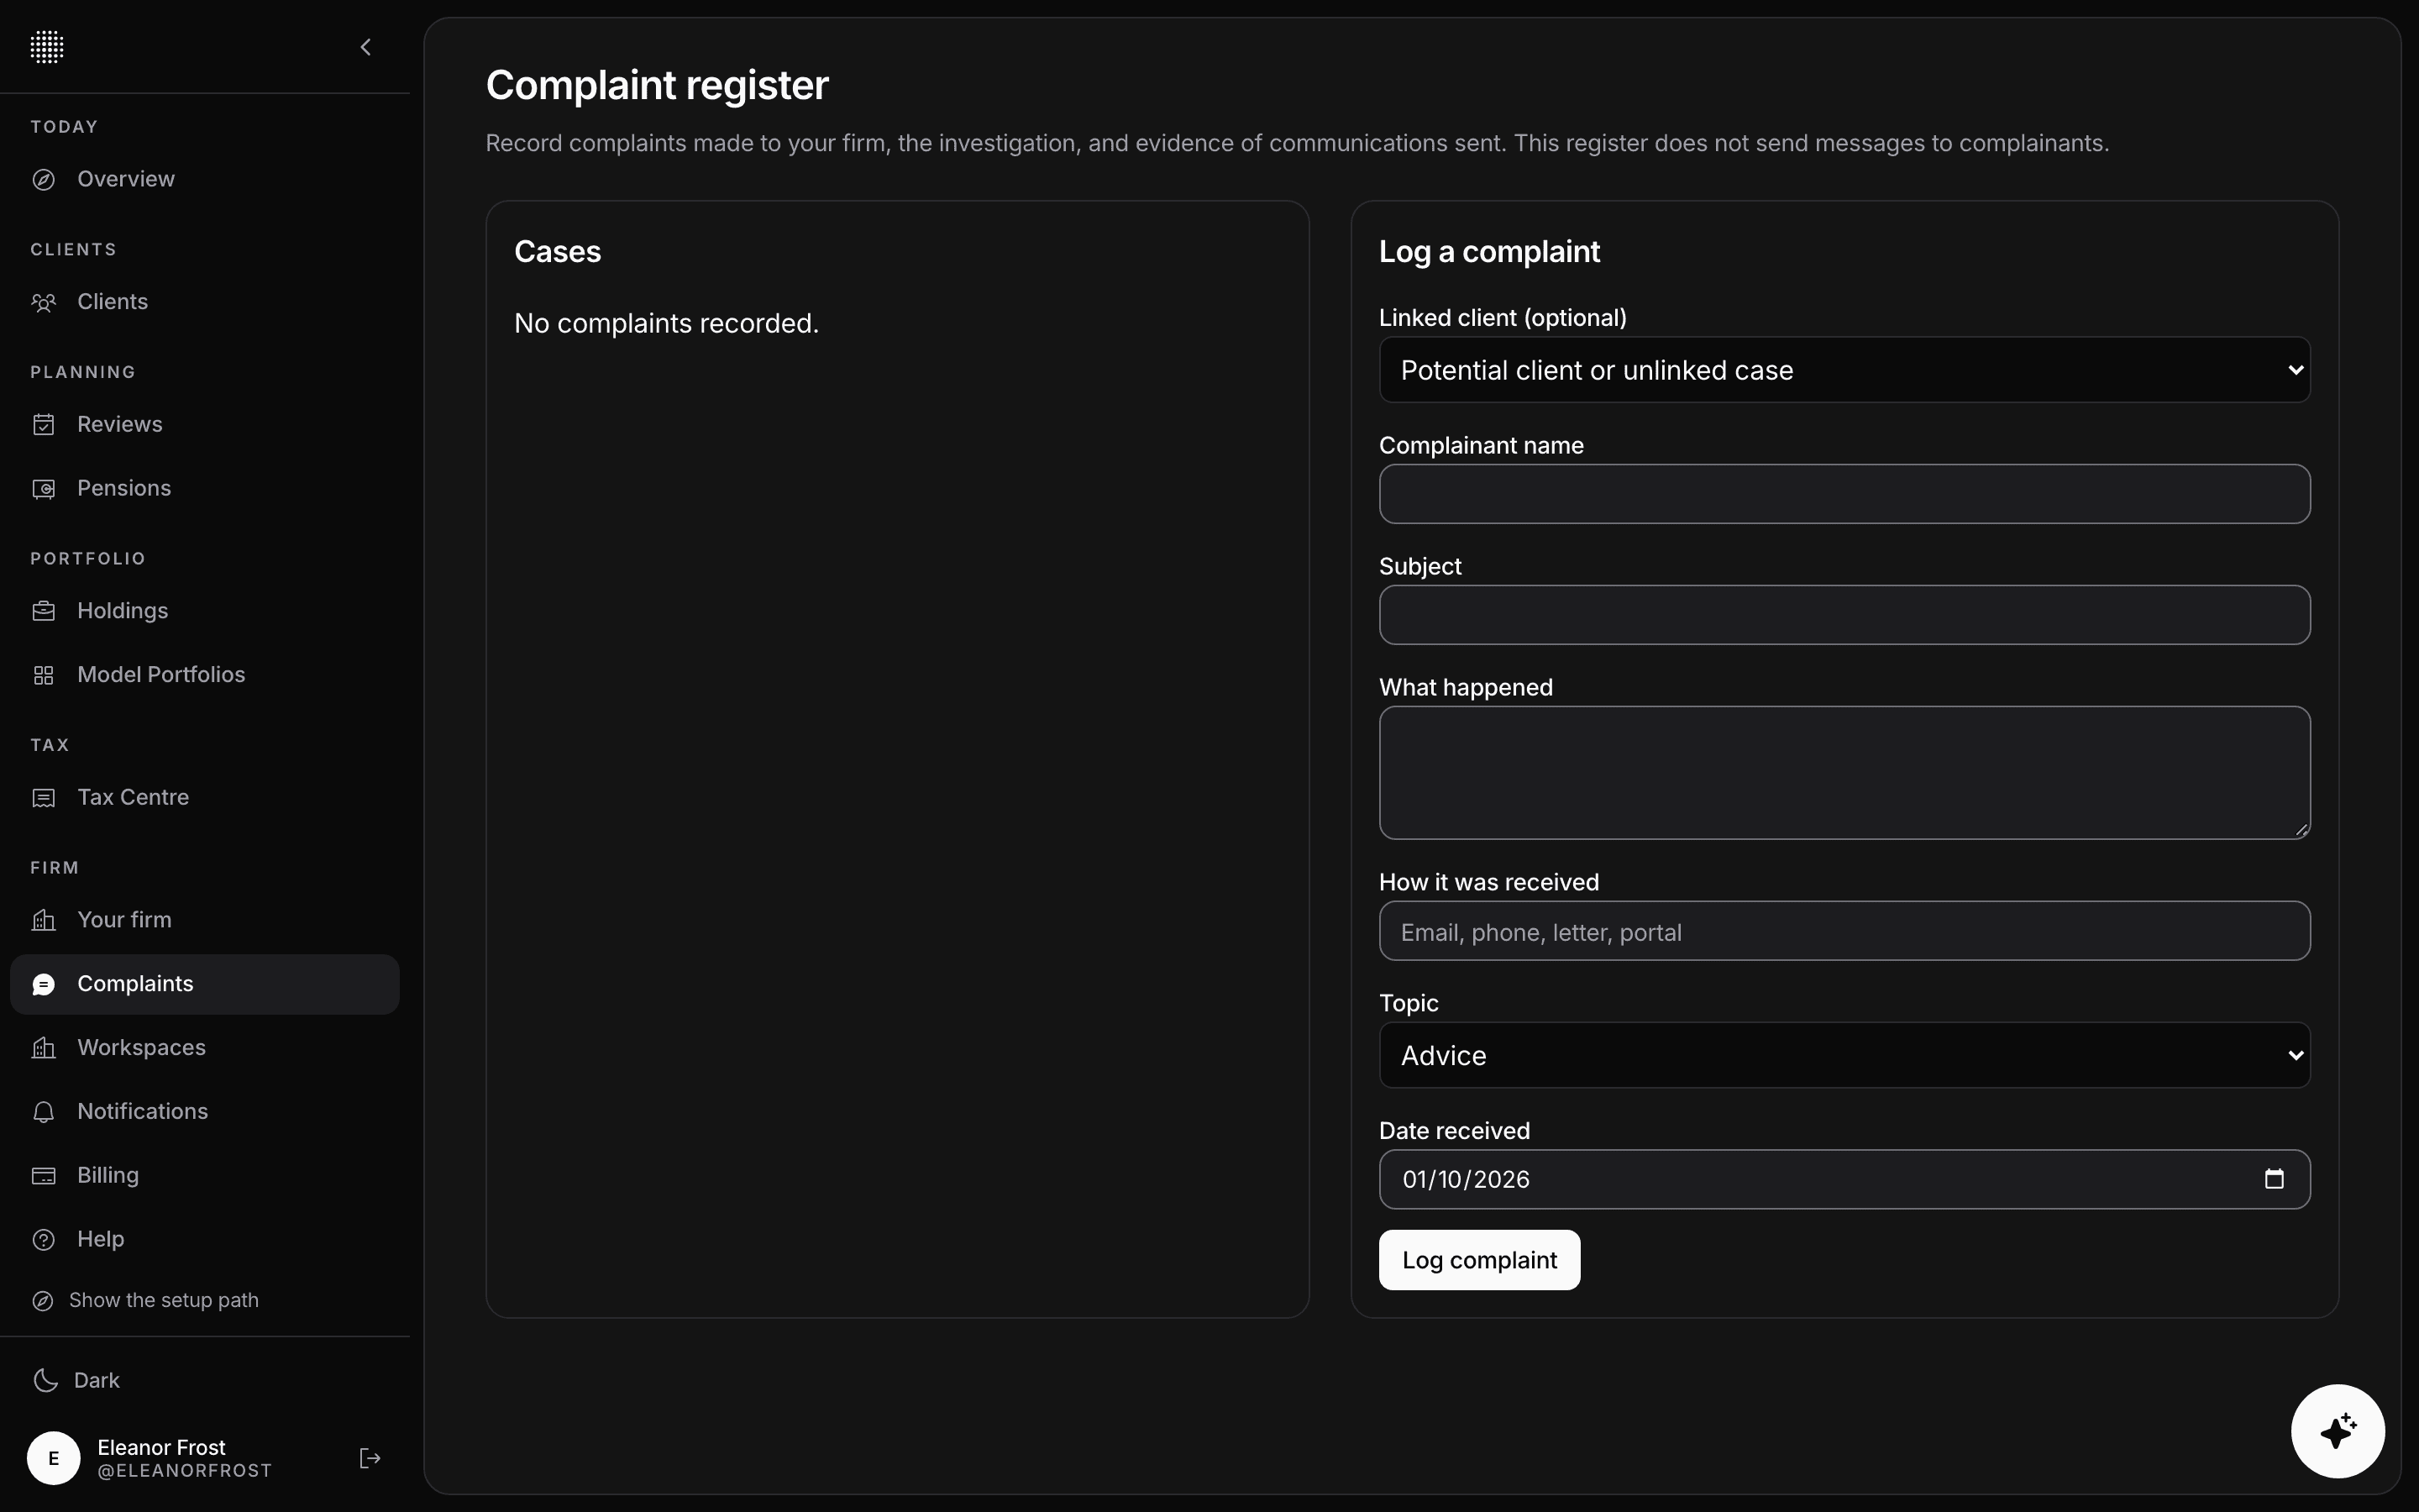The image size is (2419, 1512).
Task: Click the Complaints speech bubble icon
Action: (x=43, y=985)
